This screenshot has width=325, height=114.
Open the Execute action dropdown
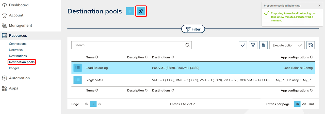point(287,45)
